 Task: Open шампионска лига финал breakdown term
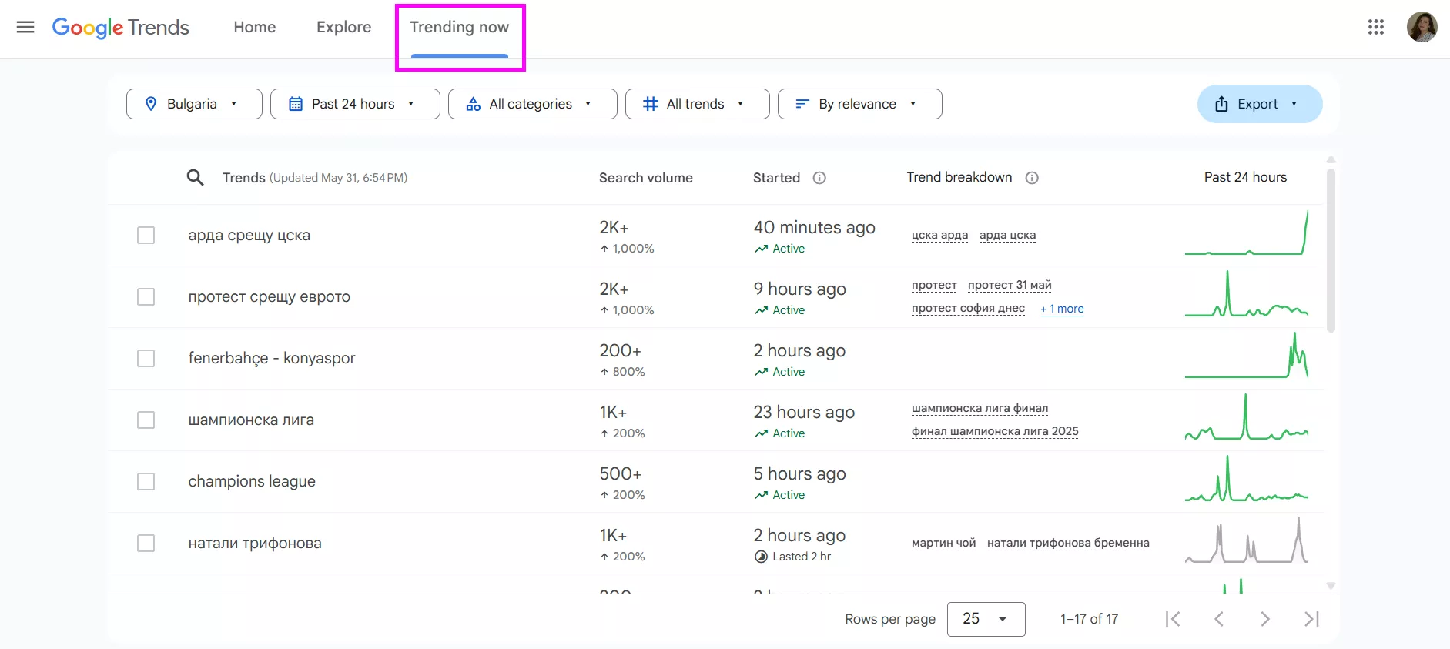pyautogui.click(x=980, y=408)
